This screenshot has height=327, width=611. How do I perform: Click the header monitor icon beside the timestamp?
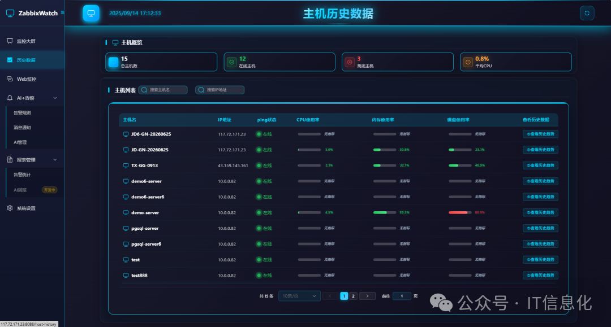click(91, 12)
